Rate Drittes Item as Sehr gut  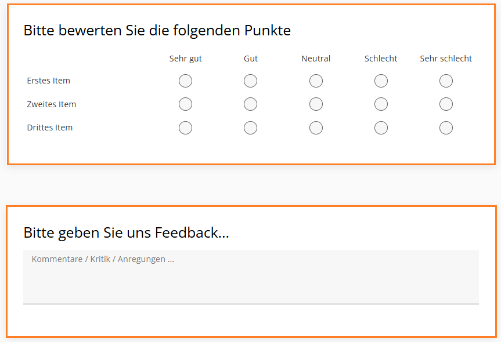point(185,128)
